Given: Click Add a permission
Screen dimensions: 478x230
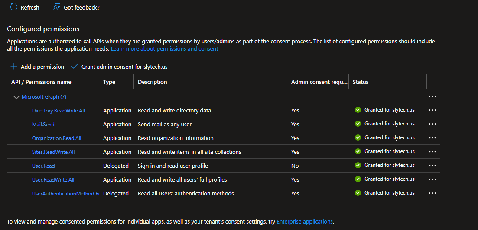Looking at the screenshot, I should (x=42, y=67).
